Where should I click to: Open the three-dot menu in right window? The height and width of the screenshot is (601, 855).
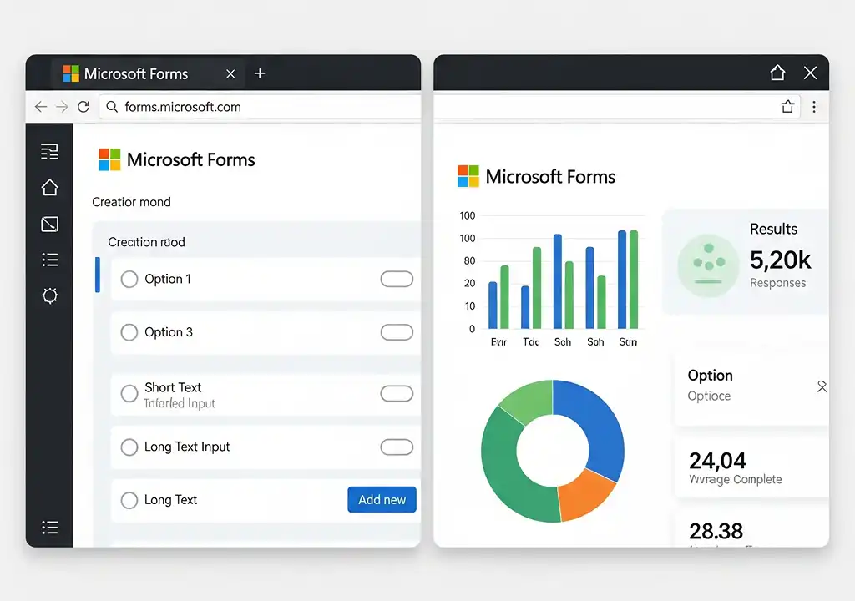point(814,106)
